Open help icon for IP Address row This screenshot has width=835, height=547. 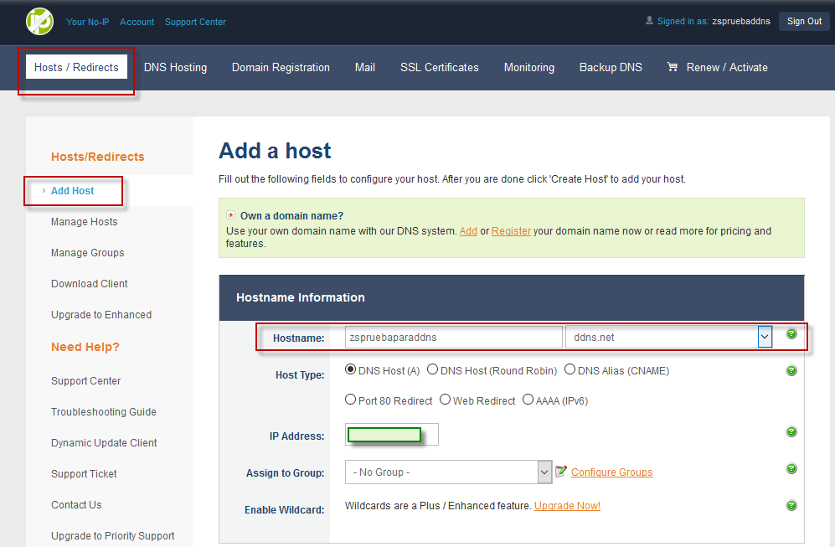pyautogui.click(x=791, y=432)
